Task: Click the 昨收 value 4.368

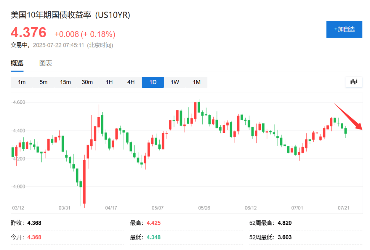Action: (x=34, y=223)
